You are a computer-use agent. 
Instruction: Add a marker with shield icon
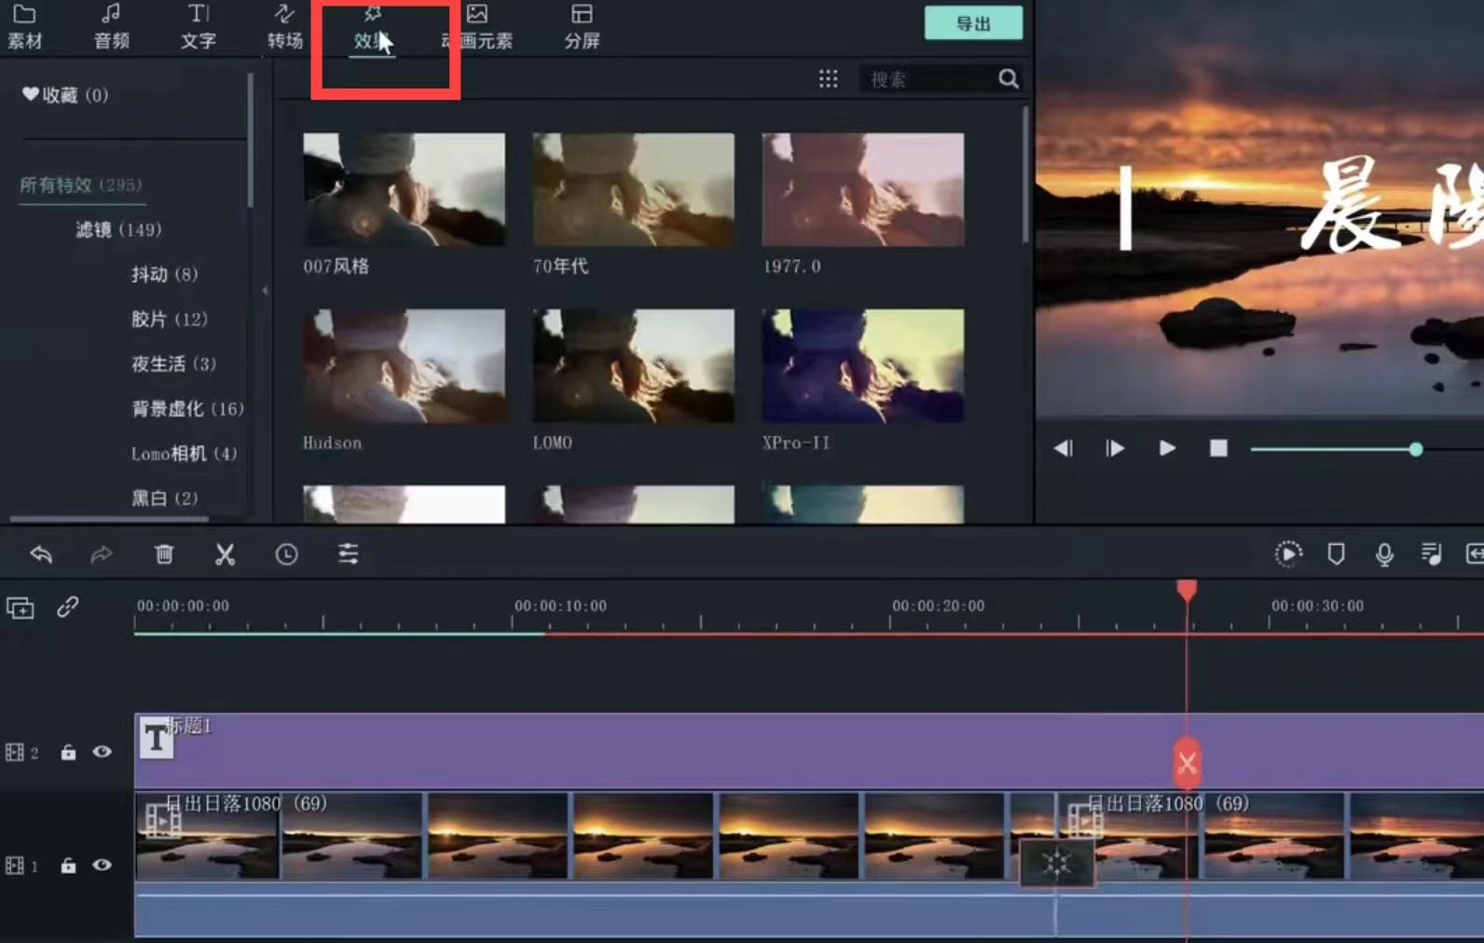point(1336,554)
